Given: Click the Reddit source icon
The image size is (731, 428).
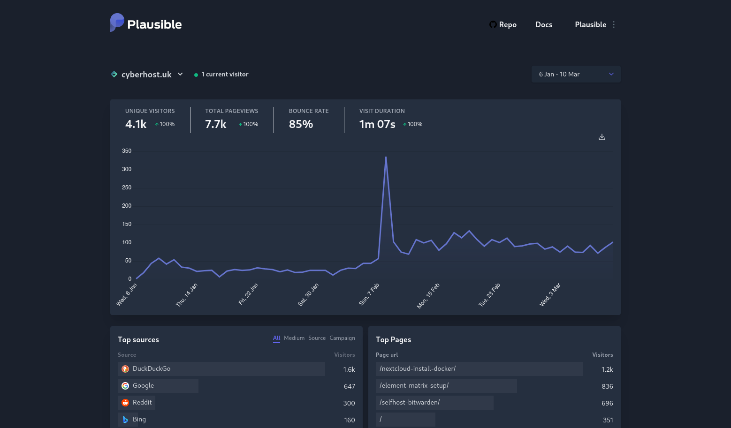Looking at the screenshot, I should pos(125,403).
